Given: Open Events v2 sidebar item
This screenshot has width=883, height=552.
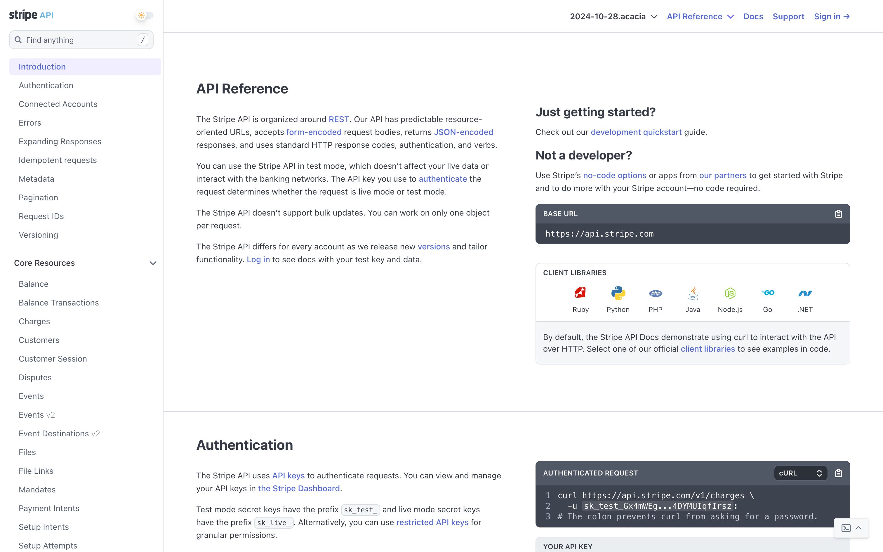Looking at the screenshot, I should pyautogui.click(x=37, y=415).
